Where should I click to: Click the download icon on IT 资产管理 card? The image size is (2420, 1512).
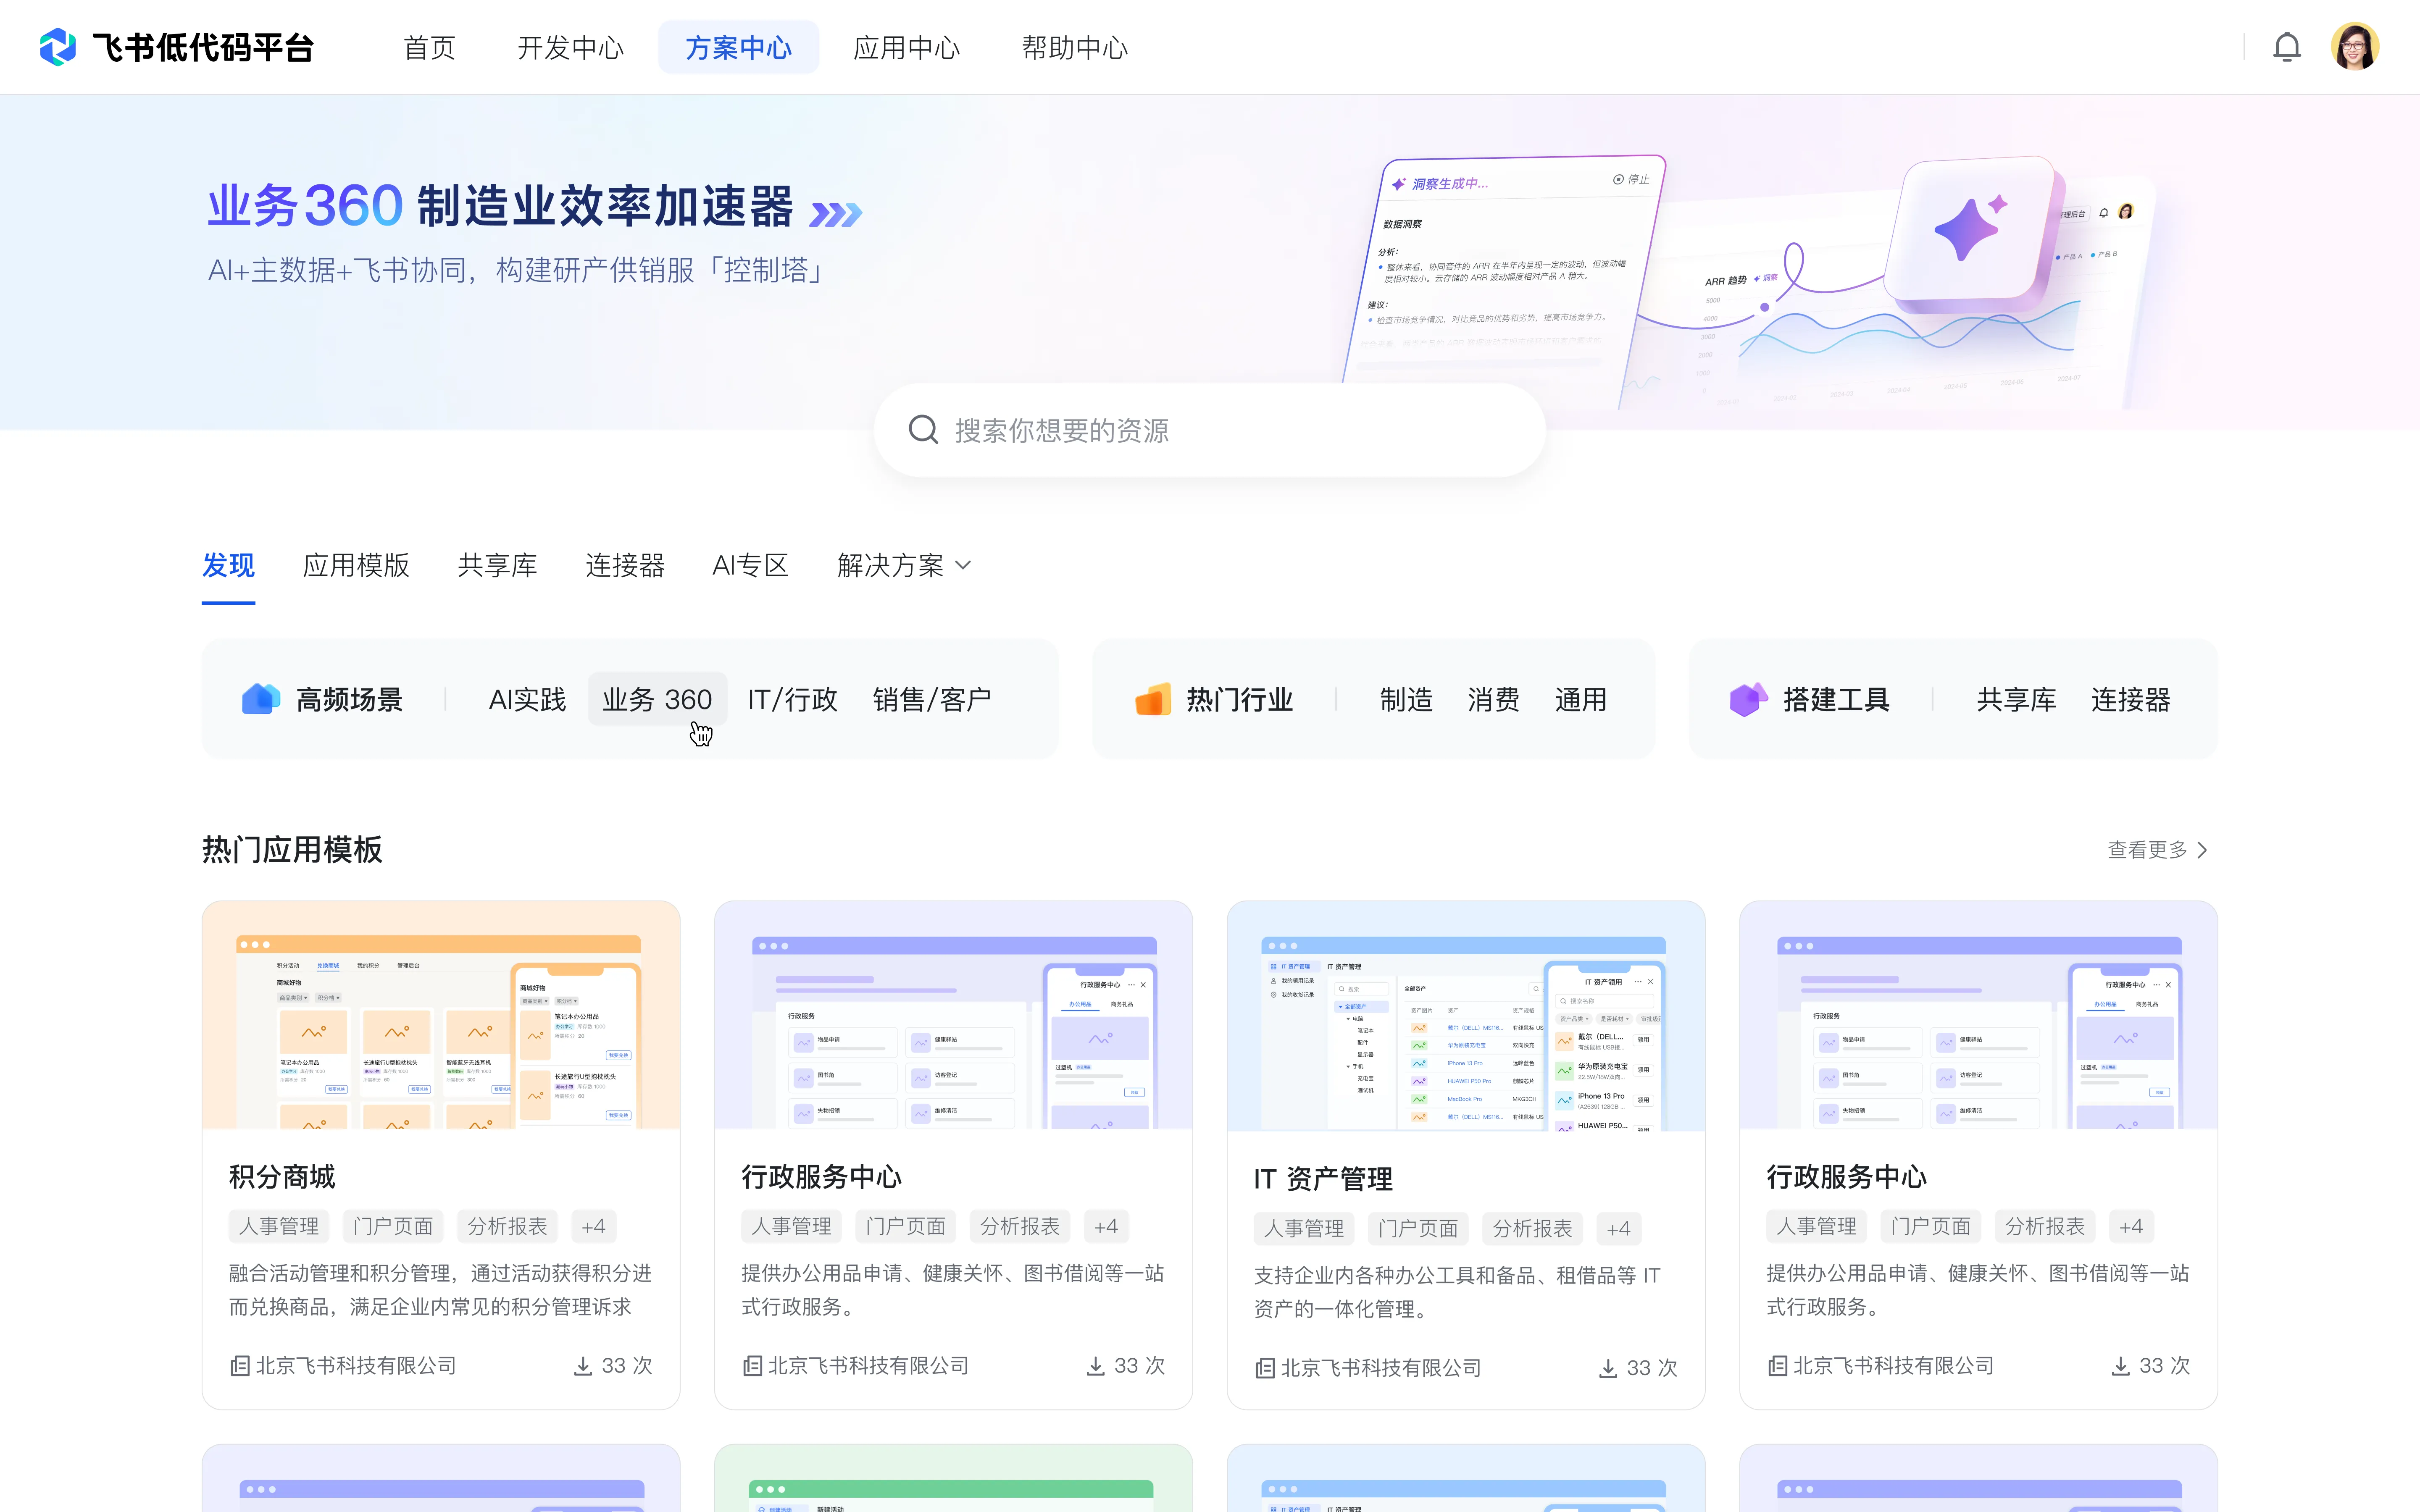[x=1608, y=1368]
